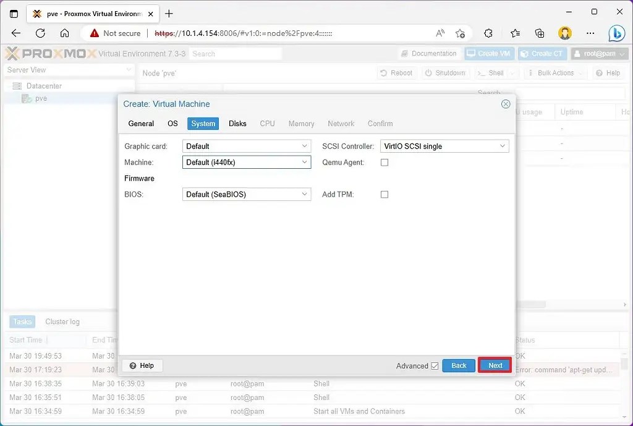Open the Create CT wizard
633x426 pixels.
click(x=542, y=53)
